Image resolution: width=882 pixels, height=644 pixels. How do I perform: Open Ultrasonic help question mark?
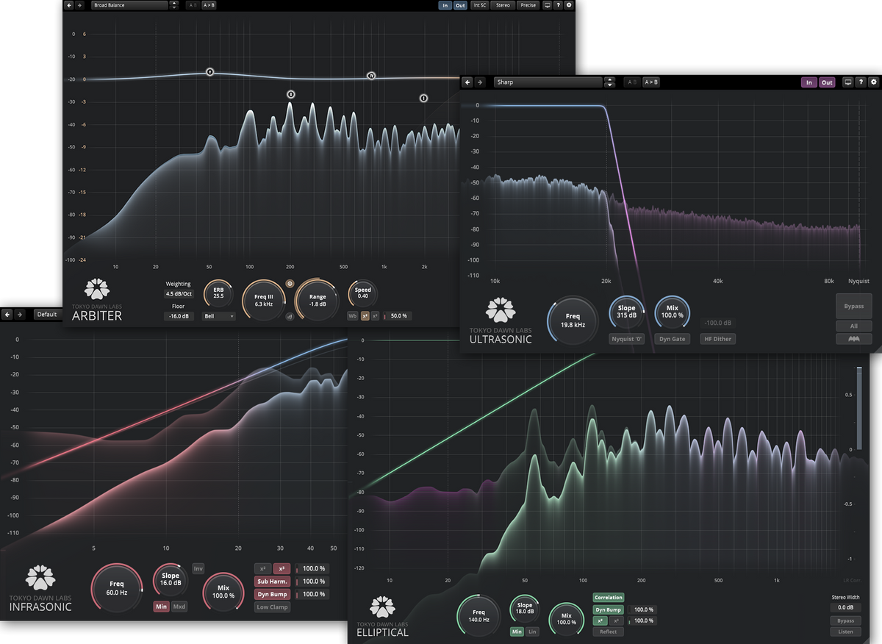click(861, 82)
